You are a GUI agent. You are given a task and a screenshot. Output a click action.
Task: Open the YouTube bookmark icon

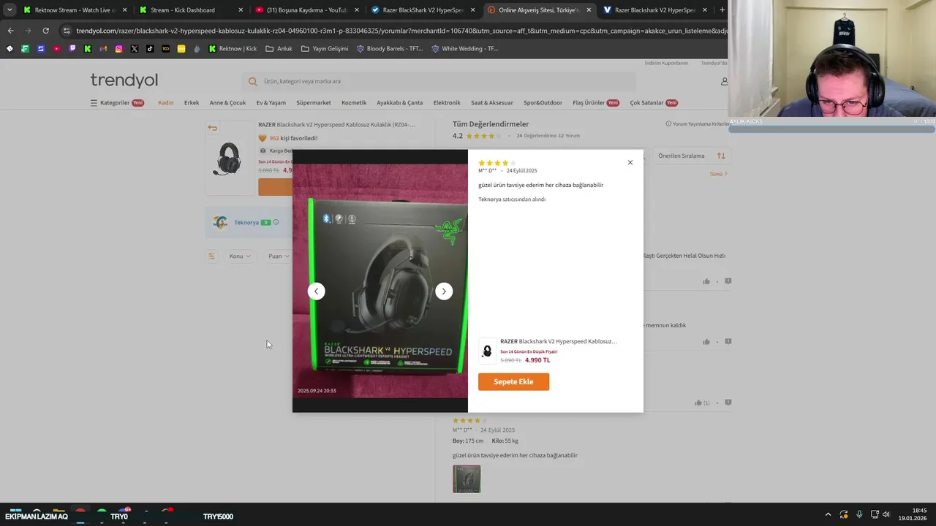tap(56, 49)
